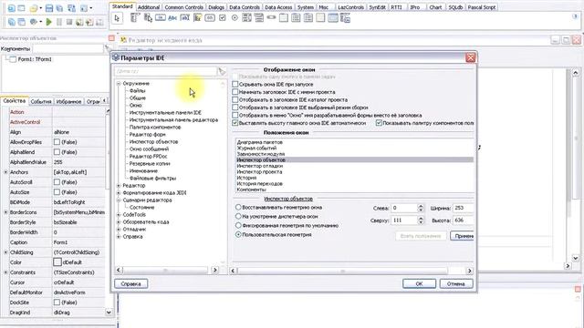Collapse the 'Окружение' tree node
Screen dimensions: 584x328
coord(119,84)
